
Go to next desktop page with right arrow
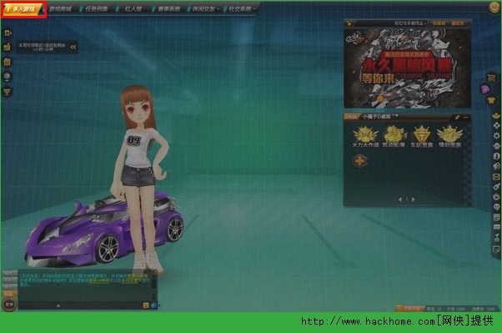click(x=414, y=199)
